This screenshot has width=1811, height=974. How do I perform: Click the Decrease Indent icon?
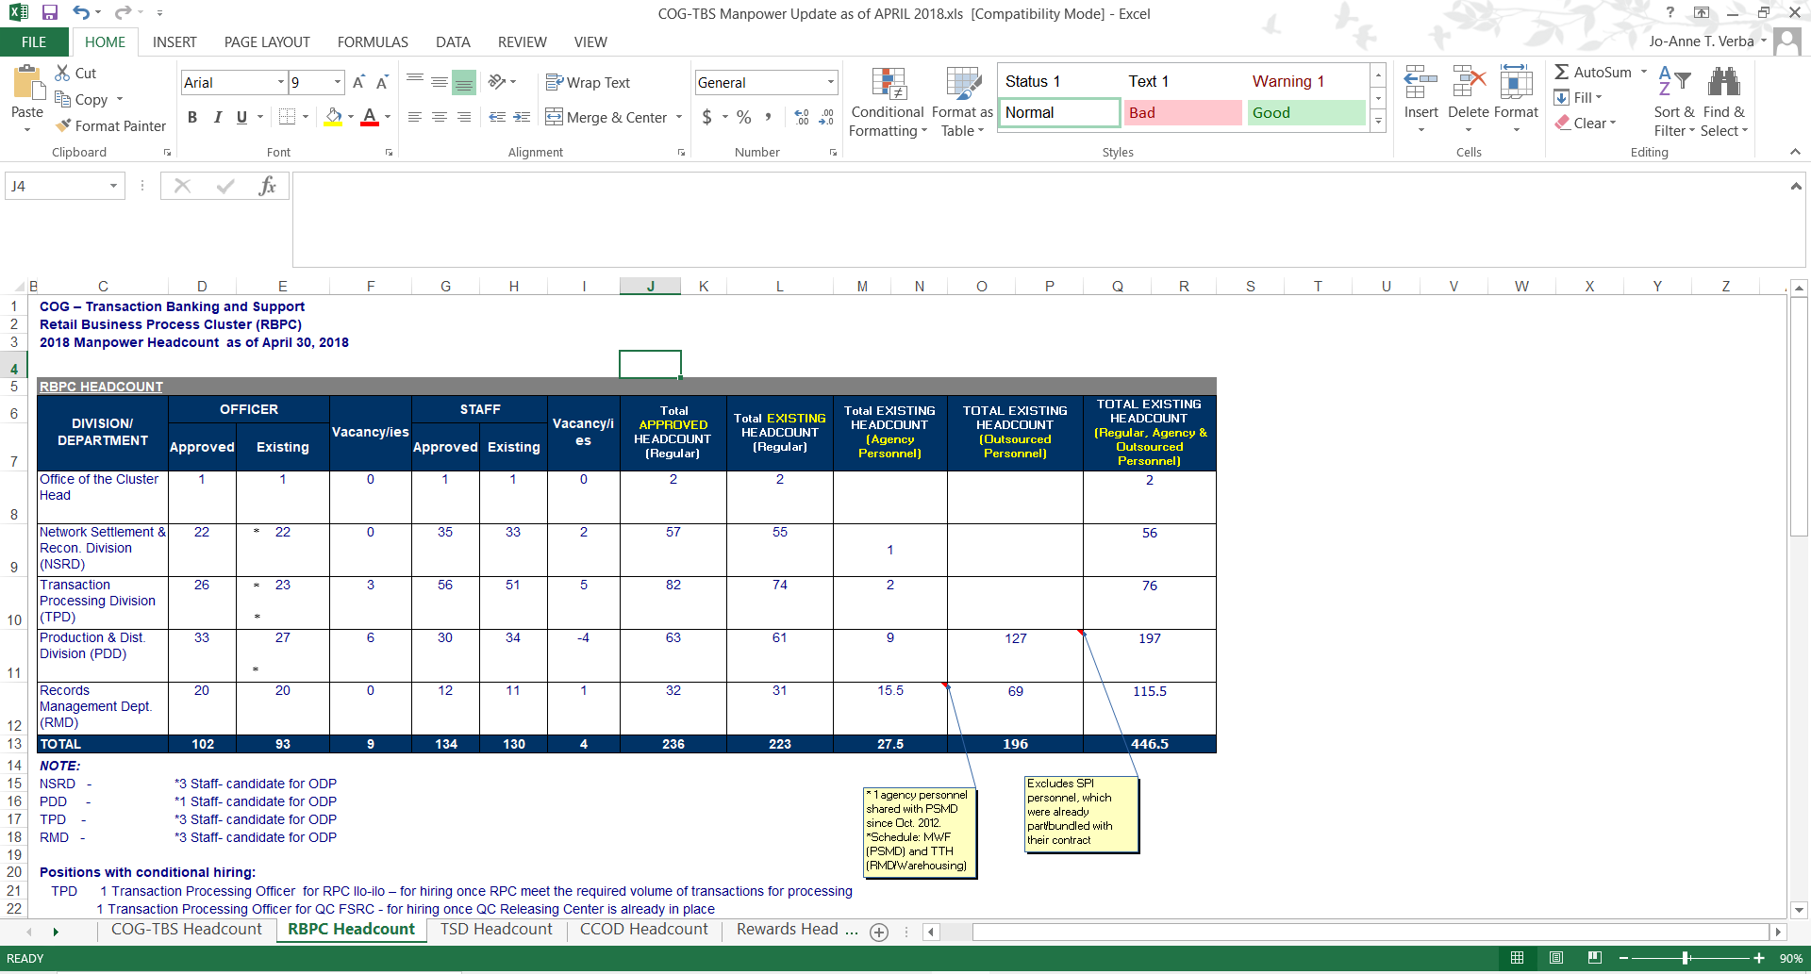pyautogui.click(x=497, y=117)
